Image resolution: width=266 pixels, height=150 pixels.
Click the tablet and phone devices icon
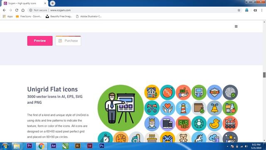point(167,124)
